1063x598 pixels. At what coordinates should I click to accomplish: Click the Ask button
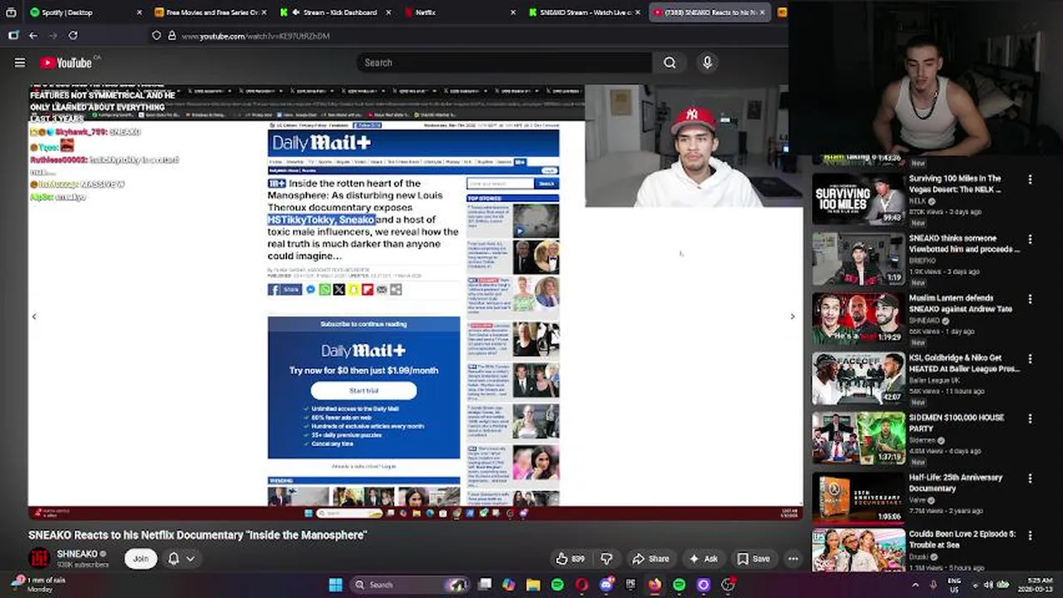[x=704, y=559]
